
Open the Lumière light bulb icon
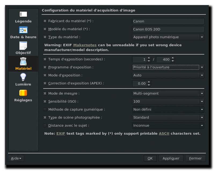pyautogui.click(x=23, y=77)
